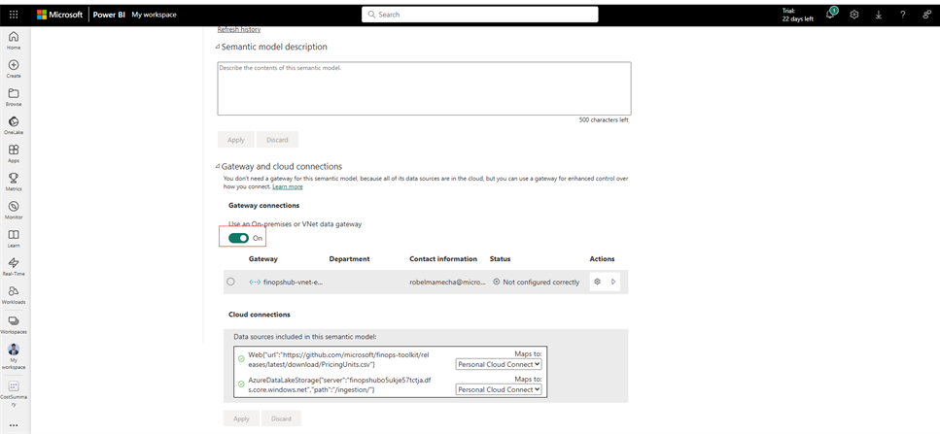940x434 pixels.
Task: Click the ellipsis more options in sidebar
Action: pyautogui.click(x=14, y=425)
